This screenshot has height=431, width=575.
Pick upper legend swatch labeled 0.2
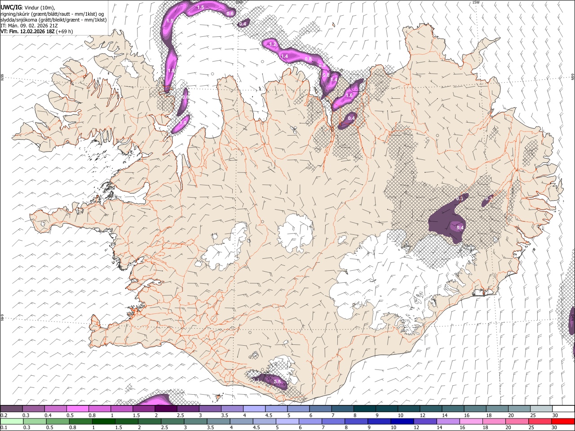tap(11, 409)
